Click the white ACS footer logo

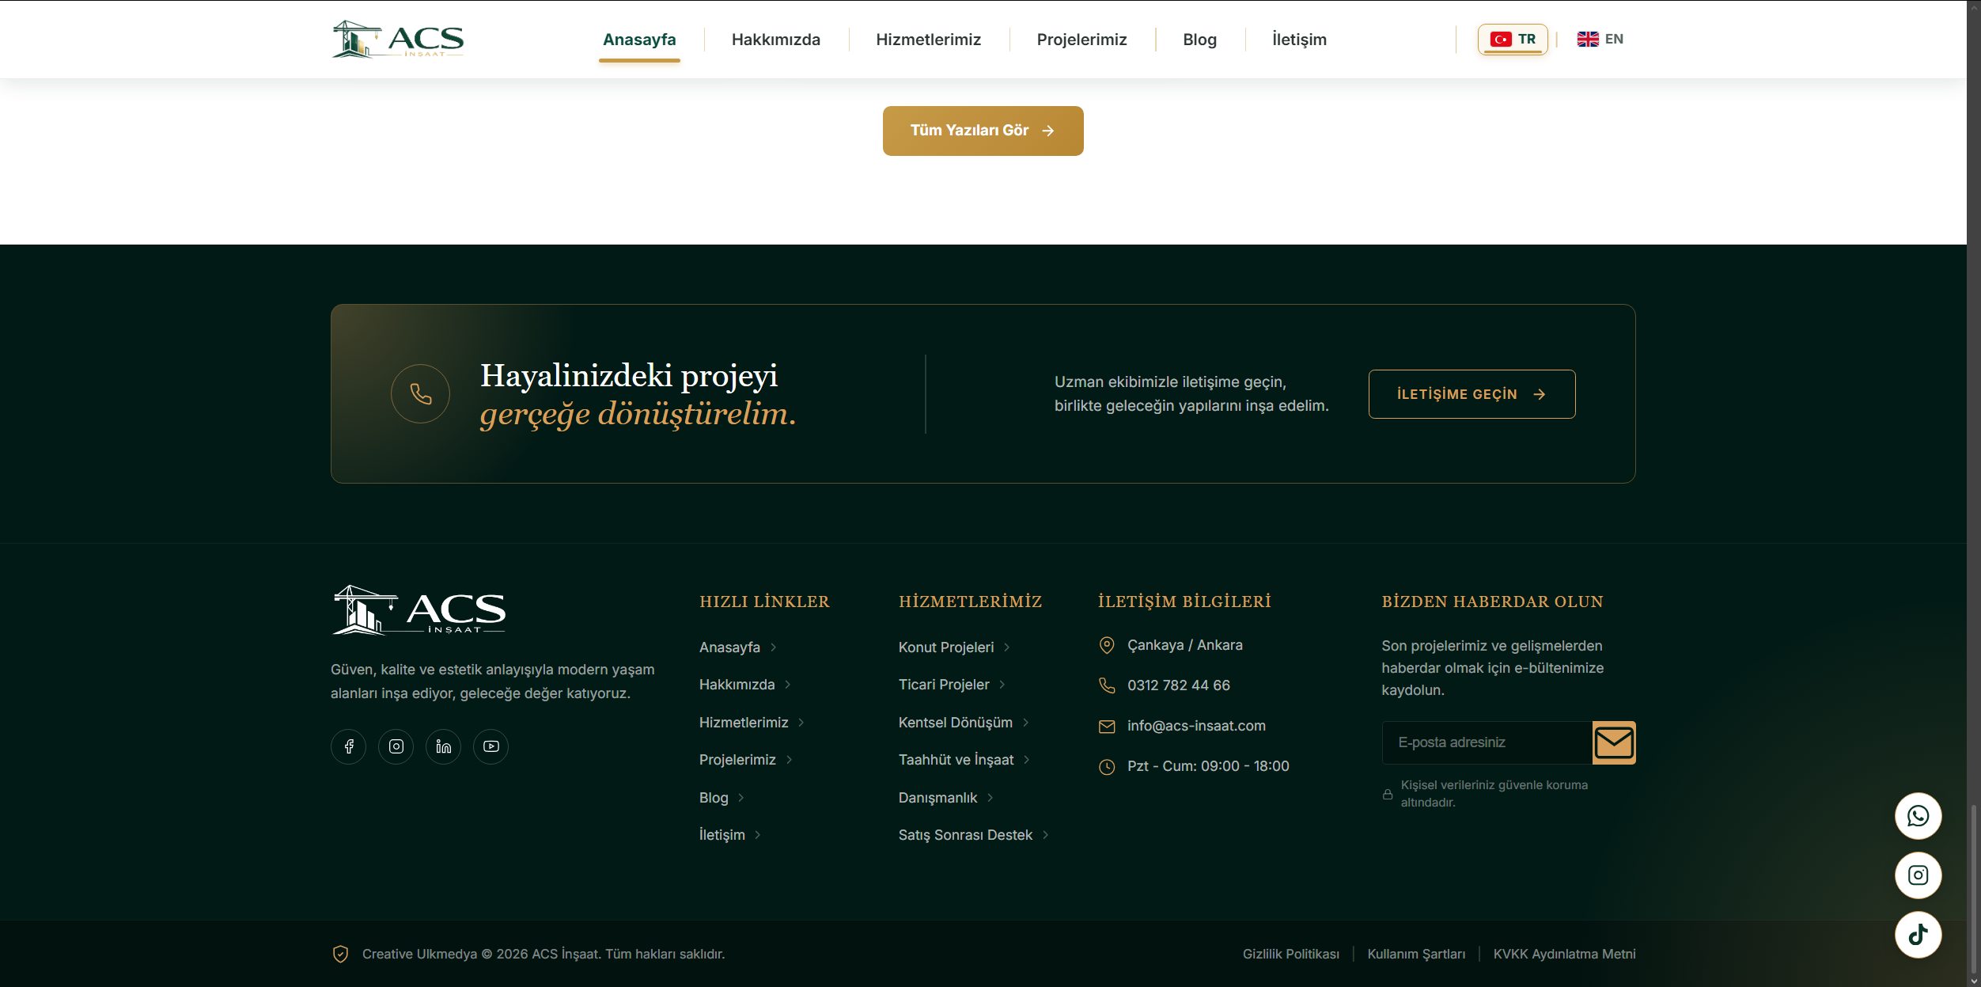[419, 610]
